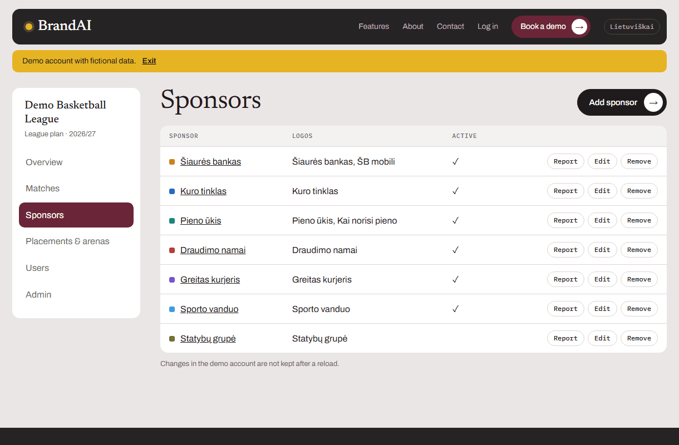Click the Add sponsor button
This screenshot has width=679, height=445.
point(622,102)
